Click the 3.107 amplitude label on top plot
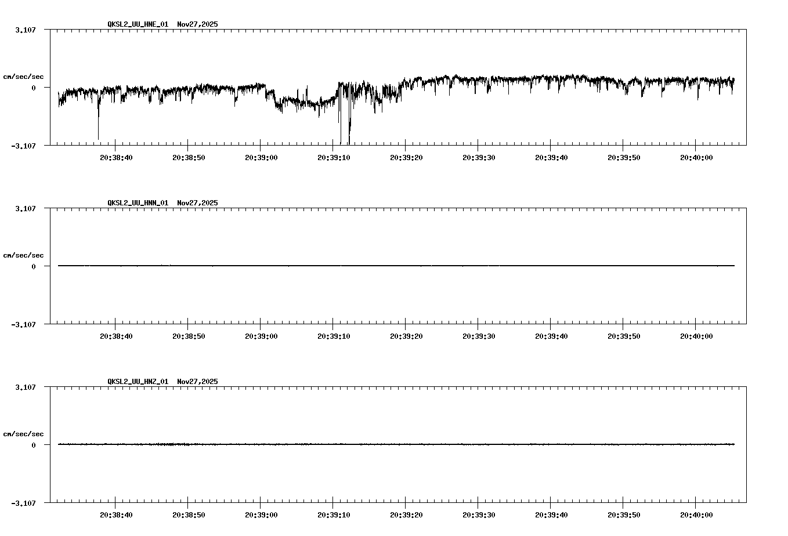The image size is (788, 536). 25,29
